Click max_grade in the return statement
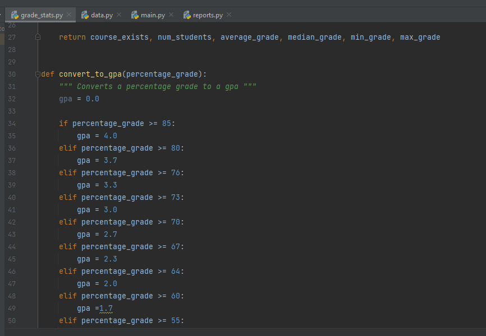 coord(420,37)
